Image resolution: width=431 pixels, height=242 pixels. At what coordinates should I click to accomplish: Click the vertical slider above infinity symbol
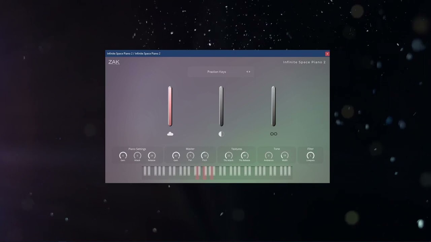[x=273, y=106]
